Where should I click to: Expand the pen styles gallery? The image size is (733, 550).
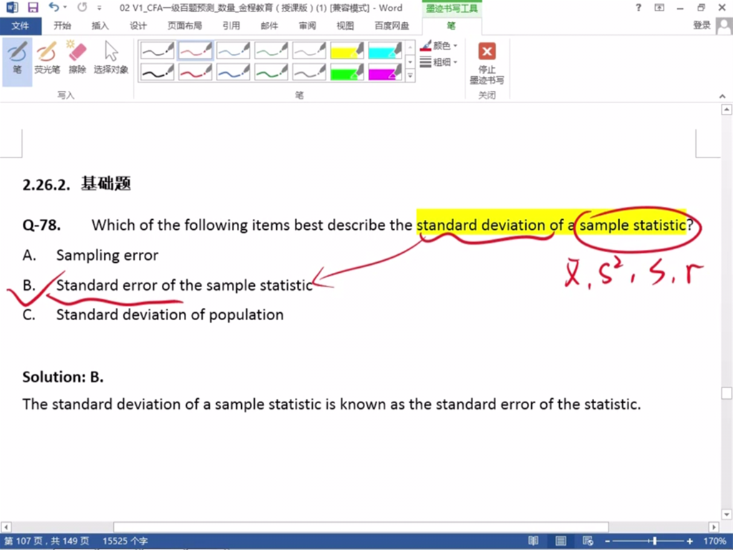click(x=410, y=75)
